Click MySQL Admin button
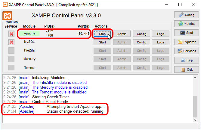Screen dimensions: 201x130 tap(122, 42)
